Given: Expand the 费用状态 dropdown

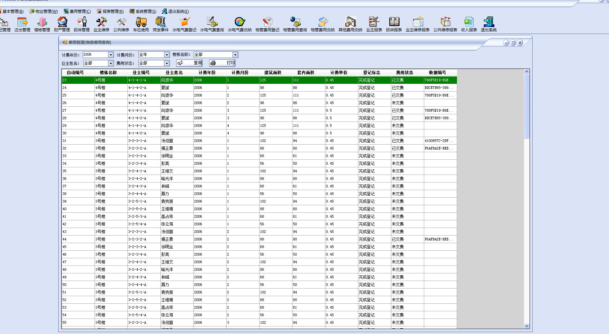Looking at the screenshot, I should (167, 63).
